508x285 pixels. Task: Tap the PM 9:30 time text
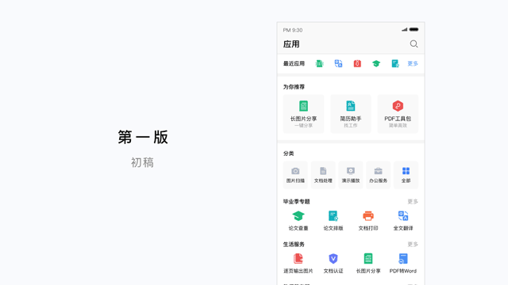[x=293, y=30]
